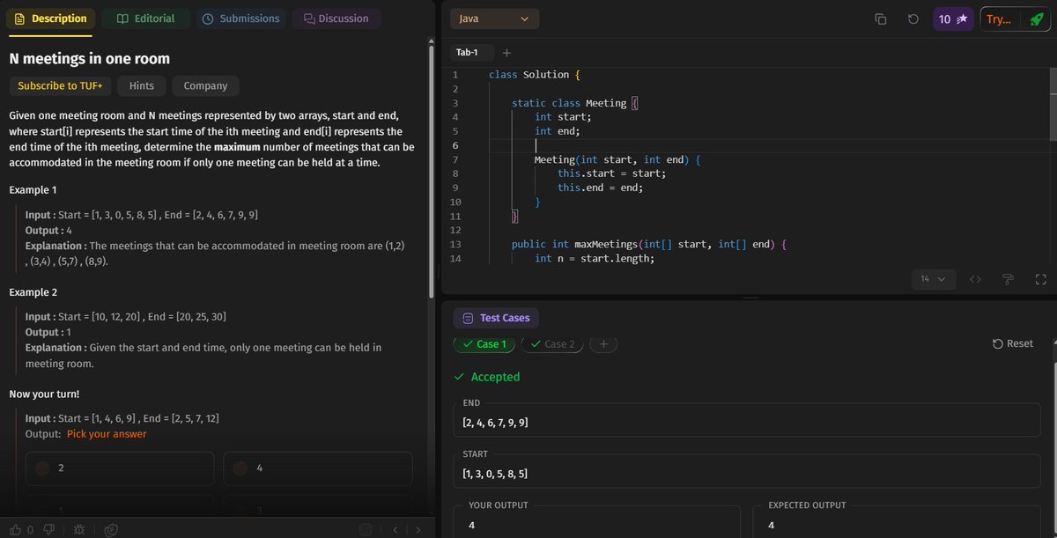The height and width of the screenshot is (538, 1057).
Task: Open the 10 star points badge
Action: [x=953, y=18]
